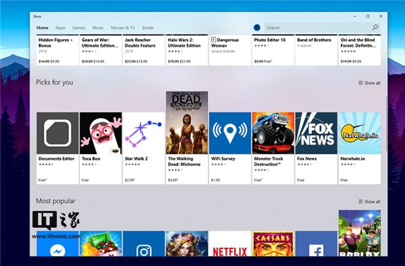Open the Roblox game cover
The height and width of the screenshot is (266, 405).
coord(360,233)
